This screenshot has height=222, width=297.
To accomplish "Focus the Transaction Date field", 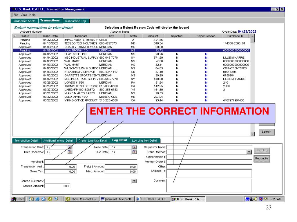I will click(56, 147).
